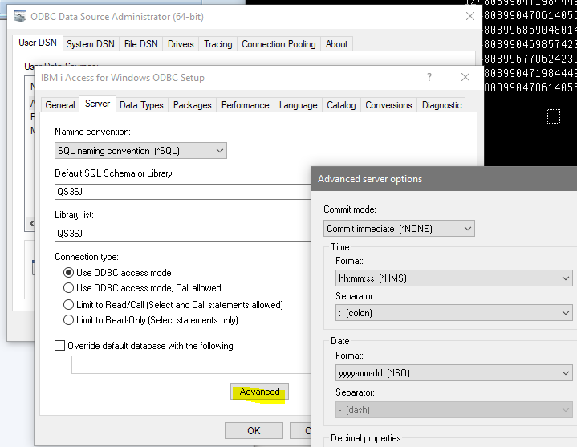Click the Advanced button
The width and height of the screenshot is (577, 447).
pos(259,392)
